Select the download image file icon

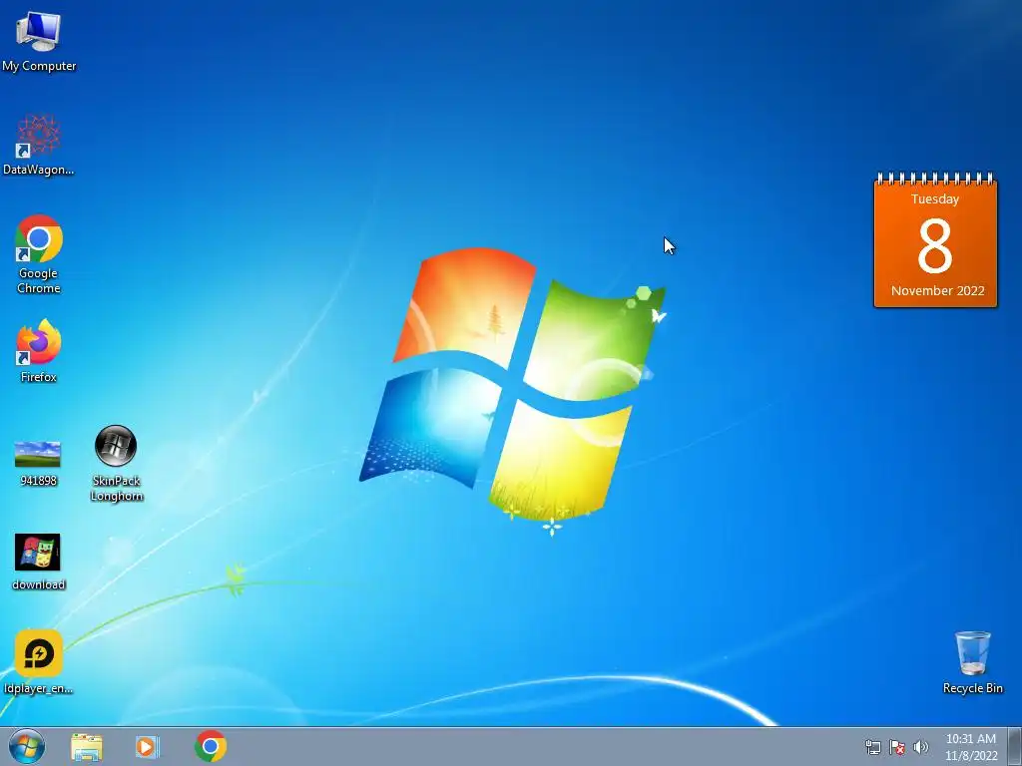click(x=38, y=563)
